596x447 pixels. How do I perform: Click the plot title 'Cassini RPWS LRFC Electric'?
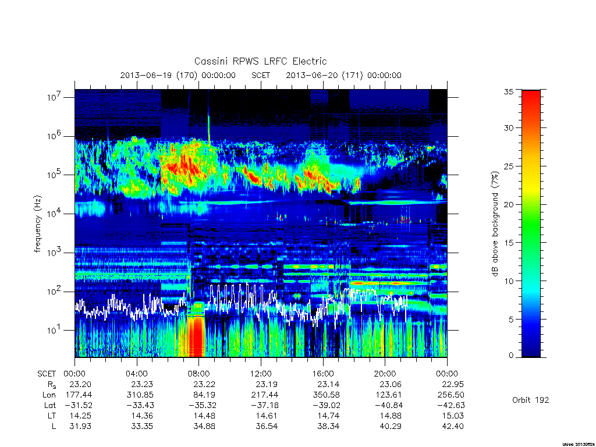coord(260,61)
